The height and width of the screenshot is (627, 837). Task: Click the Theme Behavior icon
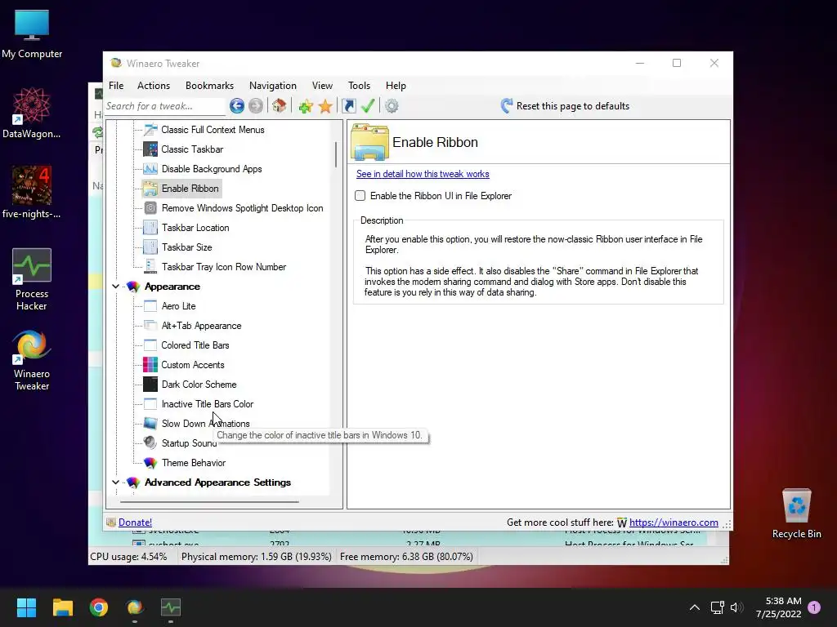150,463
